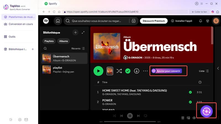
Task: Click Découvrir Premium button
Action: pyautogui.click(x=154, y=21)
